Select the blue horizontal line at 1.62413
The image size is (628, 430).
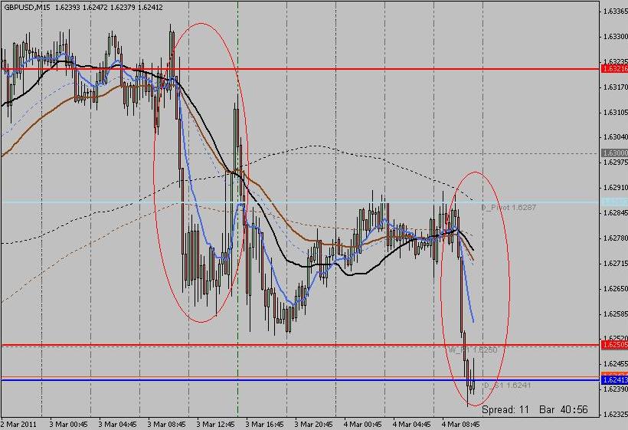point(300,380)
